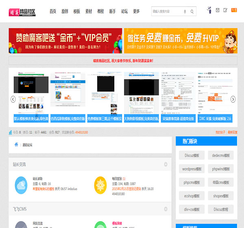Open the 飞飞CMS category title

coord(20,209)
